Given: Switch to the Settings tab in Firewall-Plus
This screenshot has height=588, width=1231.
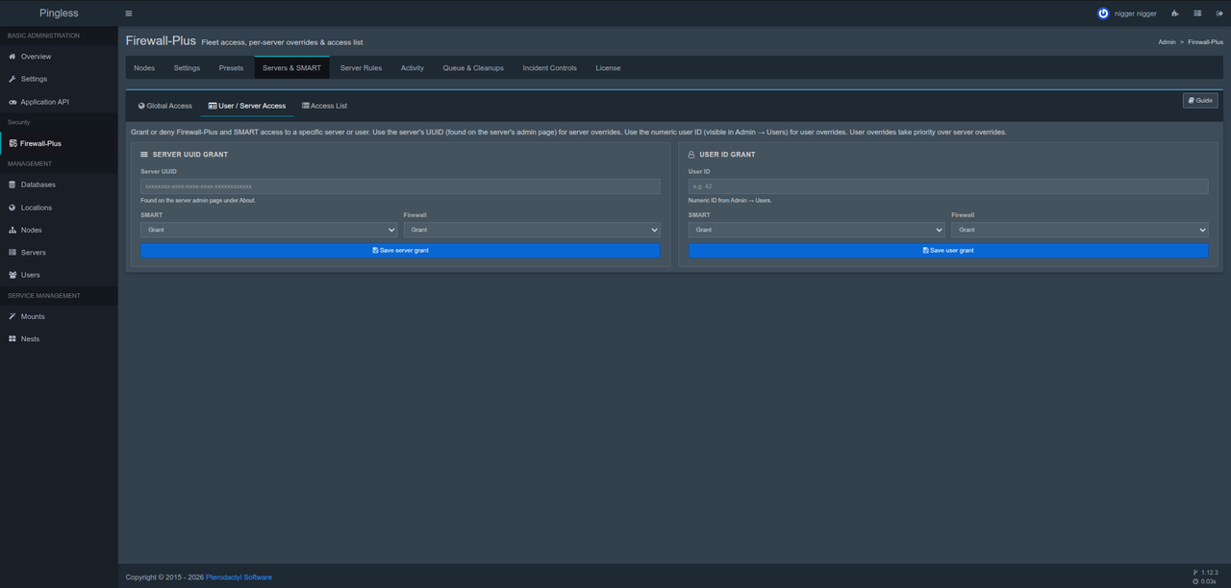Looking at the screenshot, I should pos(187,68).
